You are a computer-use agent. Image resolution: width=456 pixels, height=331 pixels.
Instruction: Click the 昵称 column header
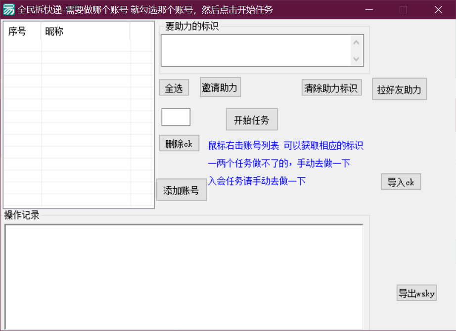click(x=86, y=31)
